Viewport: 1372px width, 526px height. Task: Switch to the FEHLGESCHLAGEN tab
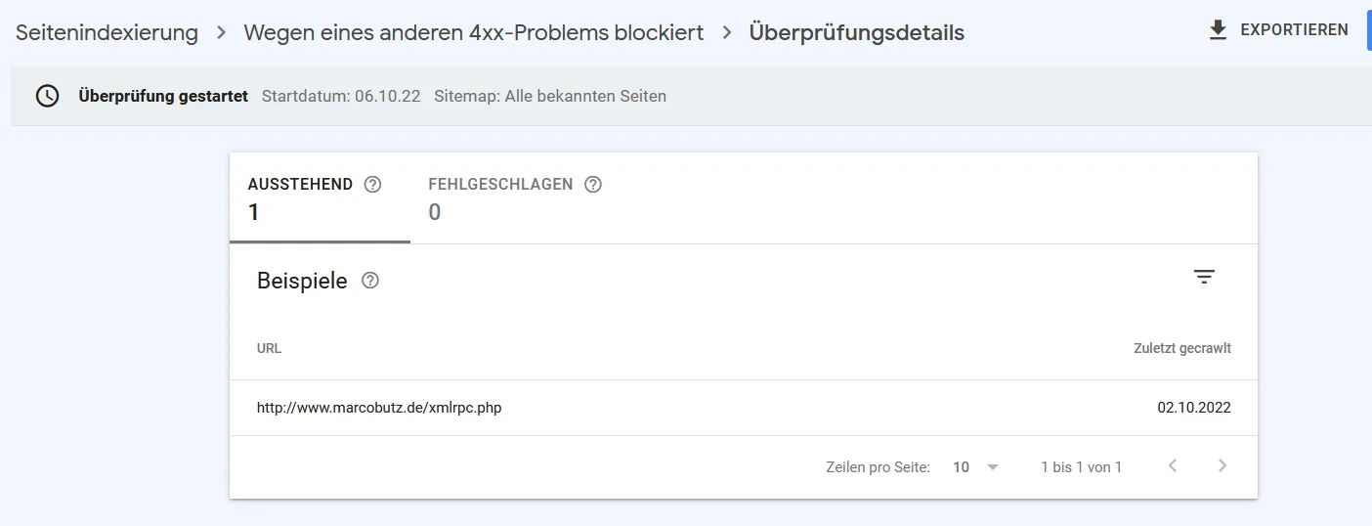[x=515, y=198]
